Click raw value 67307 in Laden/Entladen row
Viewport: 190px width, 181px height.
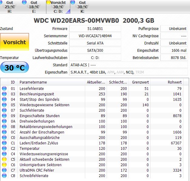point(176,143)
